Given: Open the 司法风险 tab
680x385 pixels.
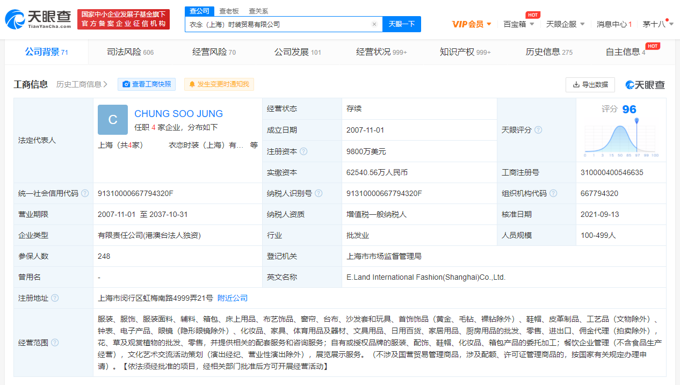Looking at the screenshot, I should [x=130, y=52].
